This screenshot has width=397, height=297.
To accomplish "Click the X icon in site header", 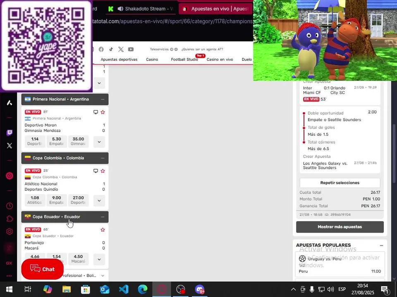I will coord(121,49).
